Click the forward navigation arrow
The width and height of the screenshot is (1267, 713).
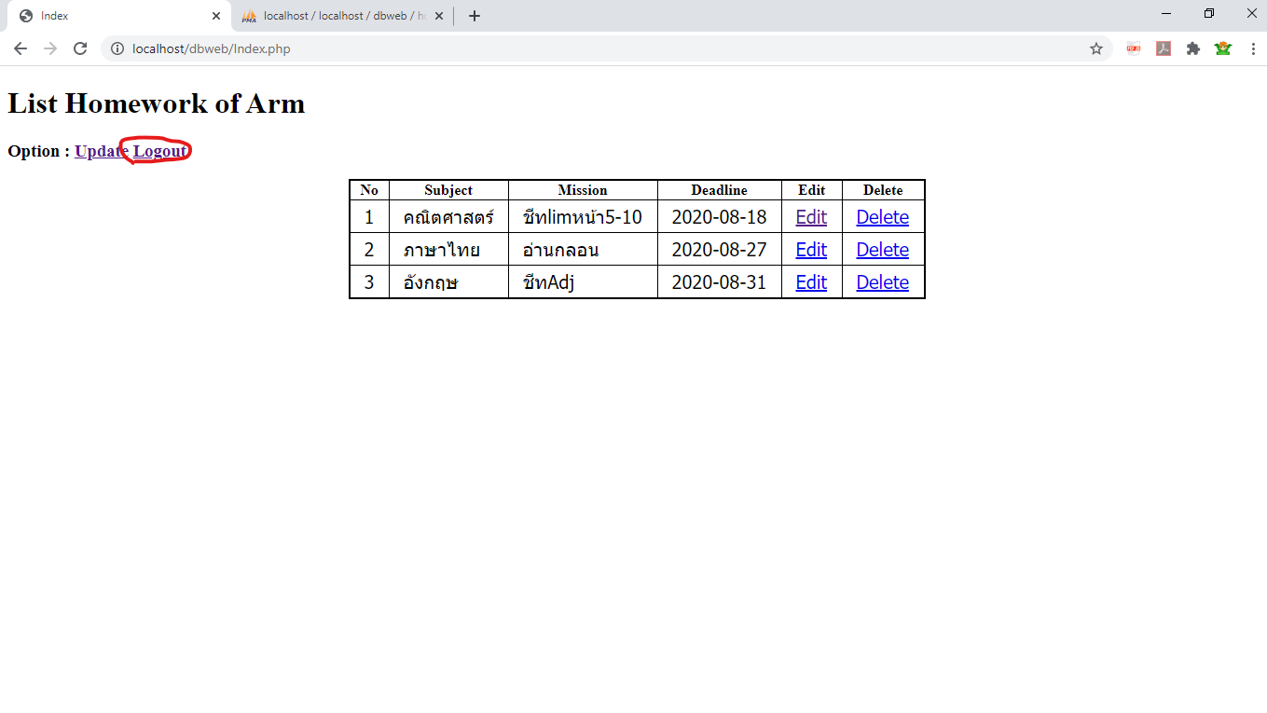50,48
